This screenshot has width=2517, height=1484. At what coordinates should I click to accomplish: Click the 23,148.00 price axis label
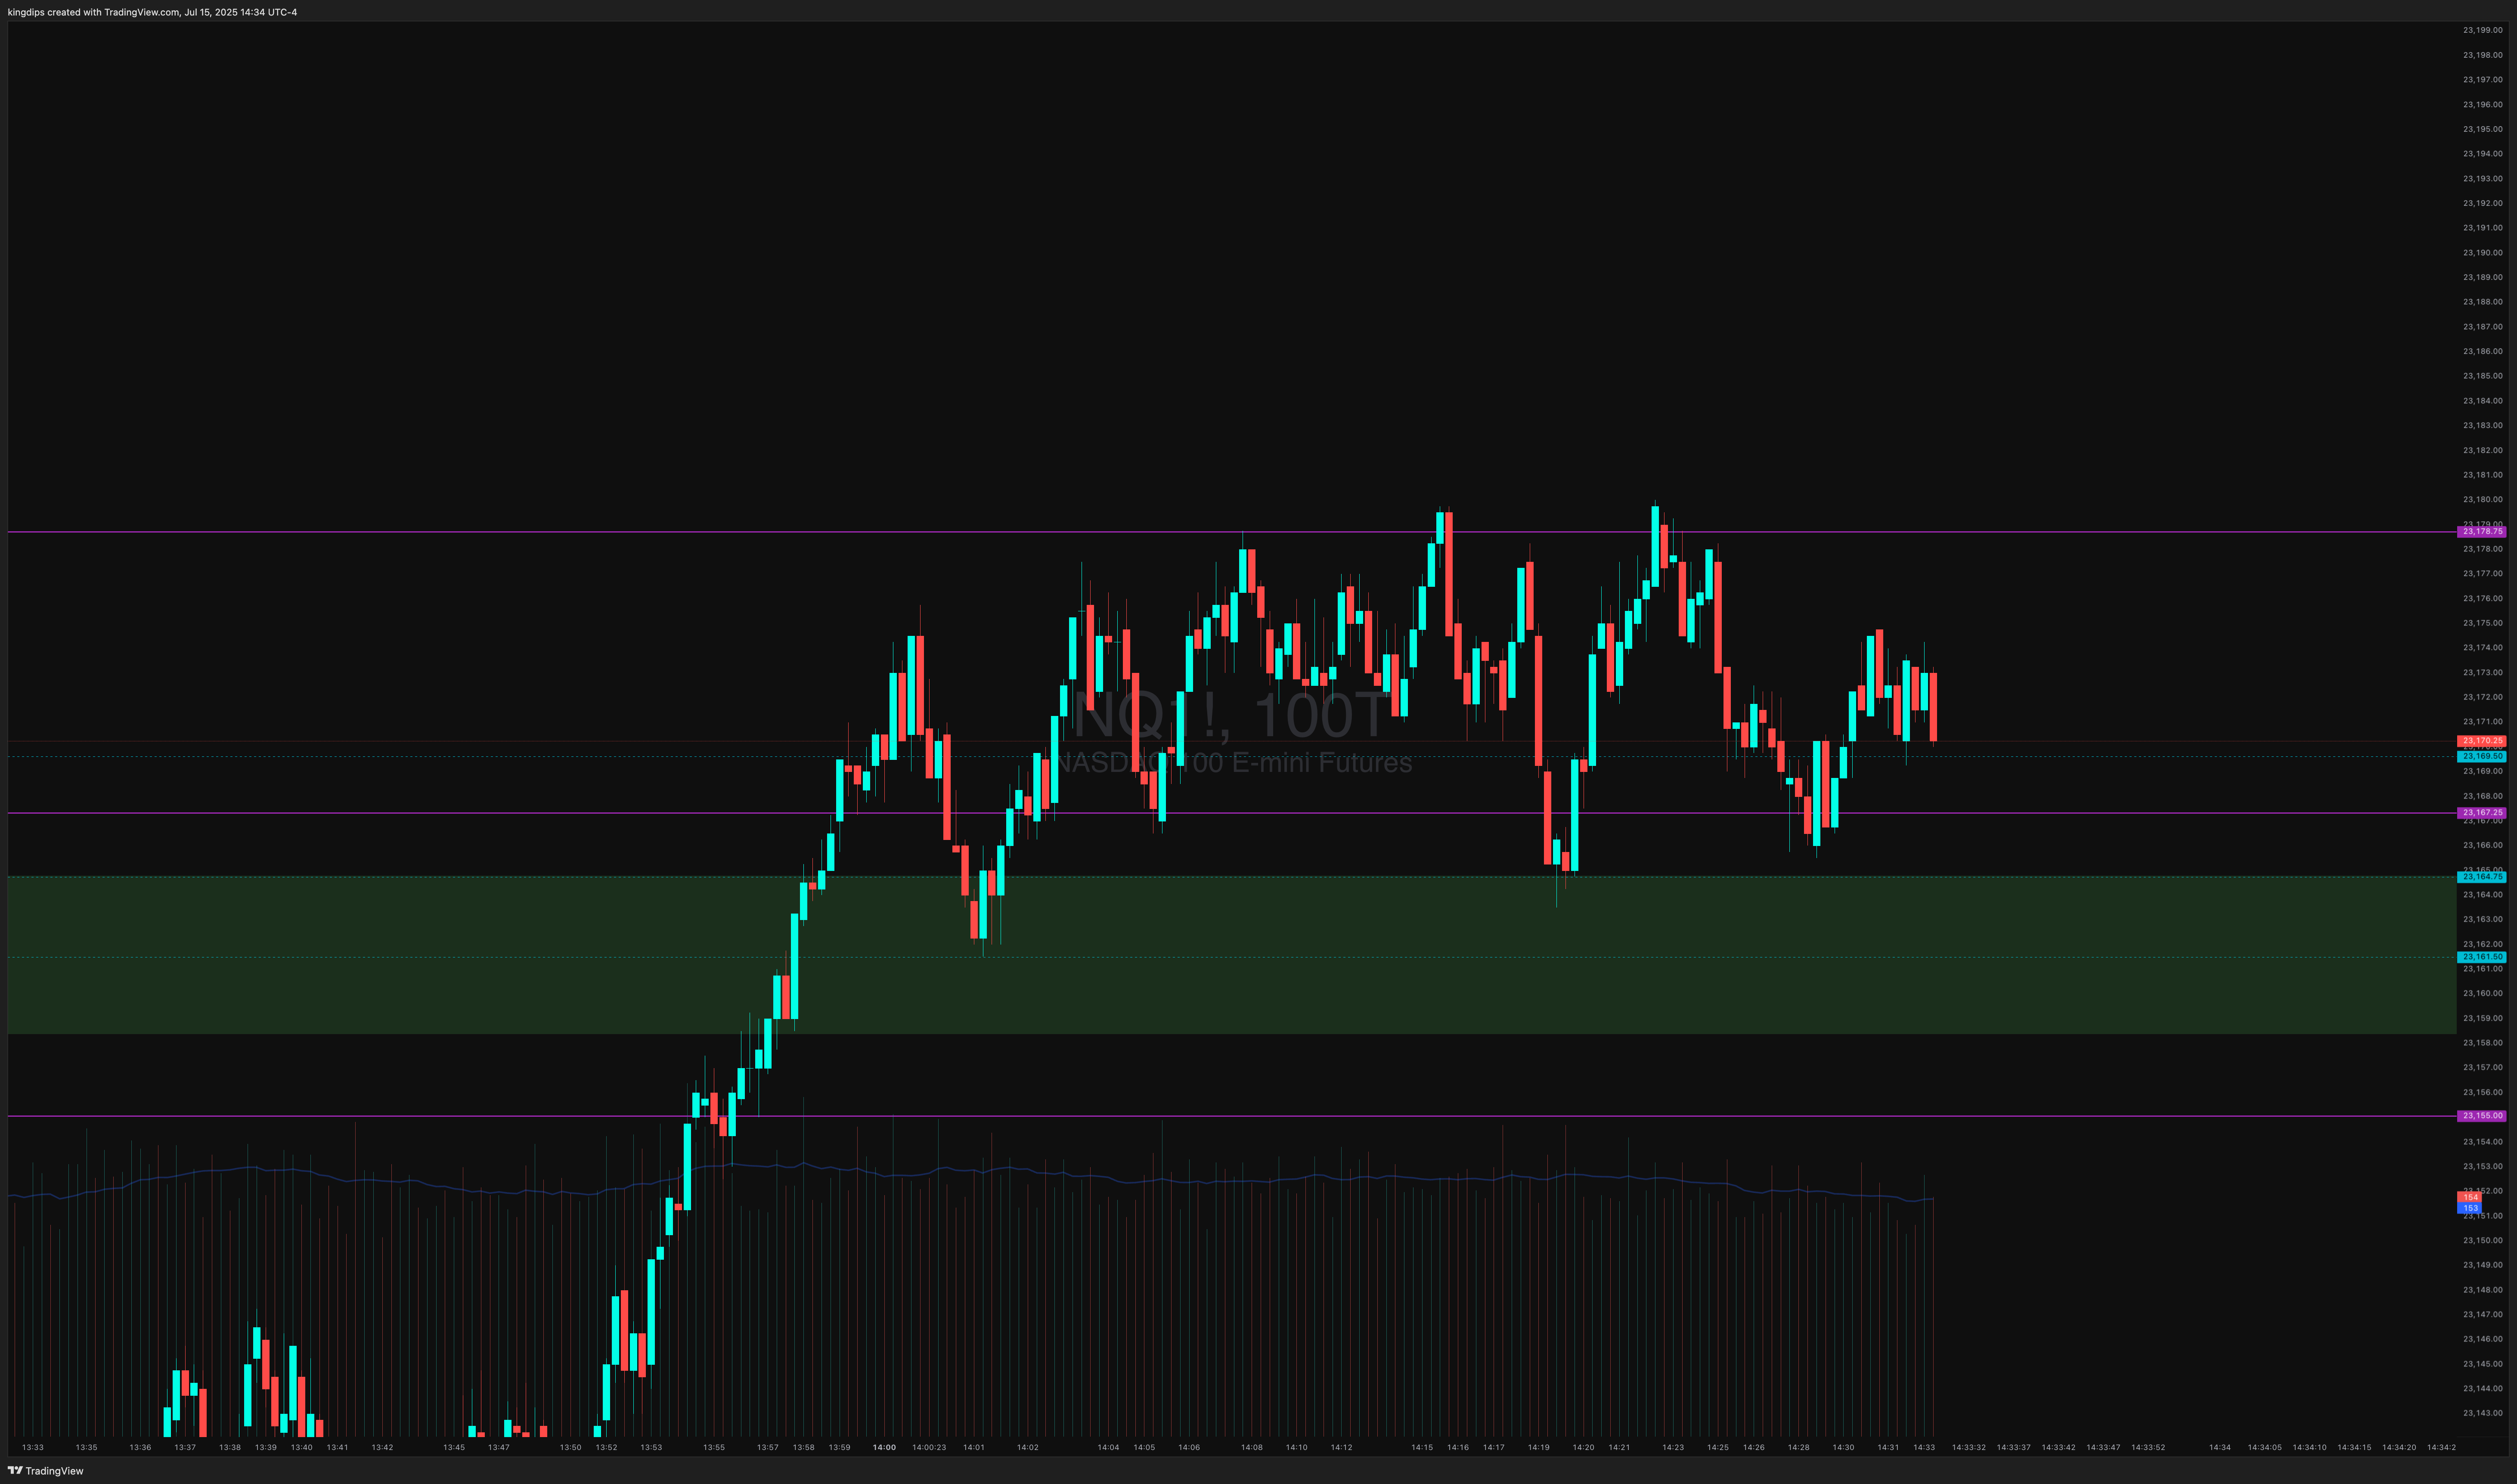point(2483,1290)
